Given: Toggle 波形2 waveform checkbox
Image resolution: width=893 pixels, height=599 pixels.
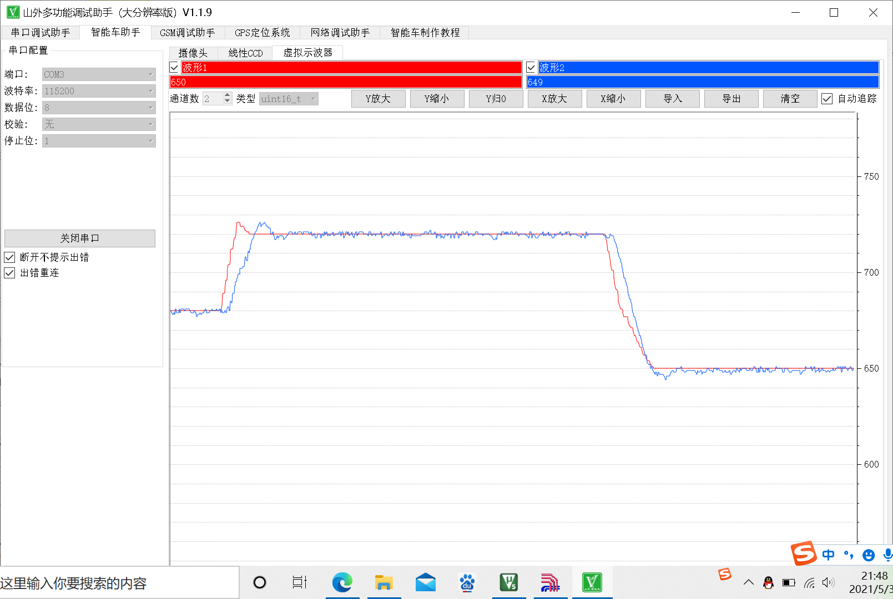Looking at the screenshot, I should coord(531,68).
